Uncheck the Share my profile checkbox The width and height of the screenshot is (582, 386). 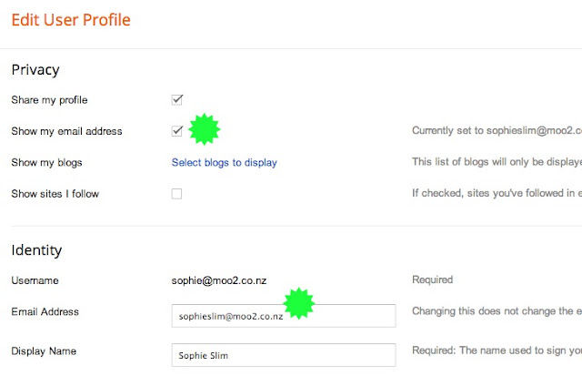[x=177, y=99]
